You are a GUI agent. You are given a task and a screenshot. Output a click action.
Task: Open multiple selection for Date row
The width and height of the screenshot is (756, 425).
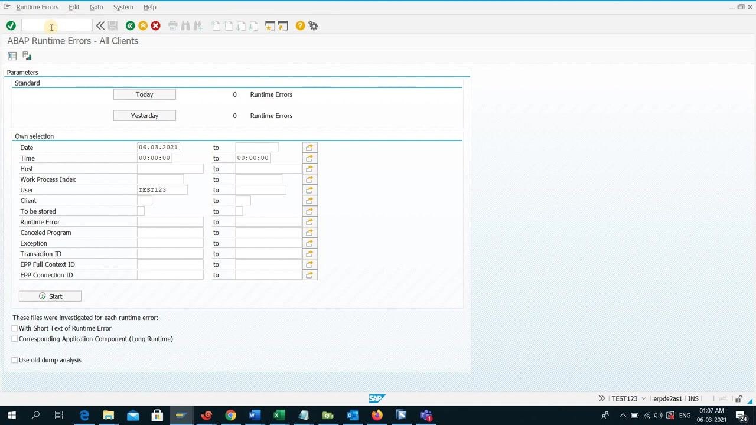pyautogui.click(x=309, y=148)
